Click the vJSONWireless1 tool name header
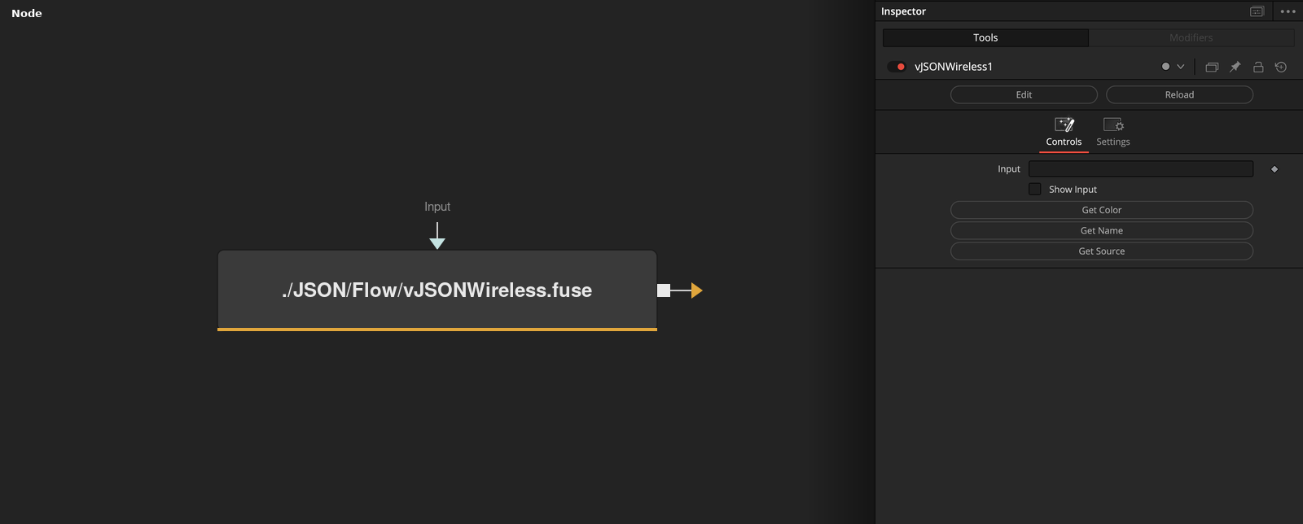This screenshot has height=524, width=1303. click(x=954, y=67)
